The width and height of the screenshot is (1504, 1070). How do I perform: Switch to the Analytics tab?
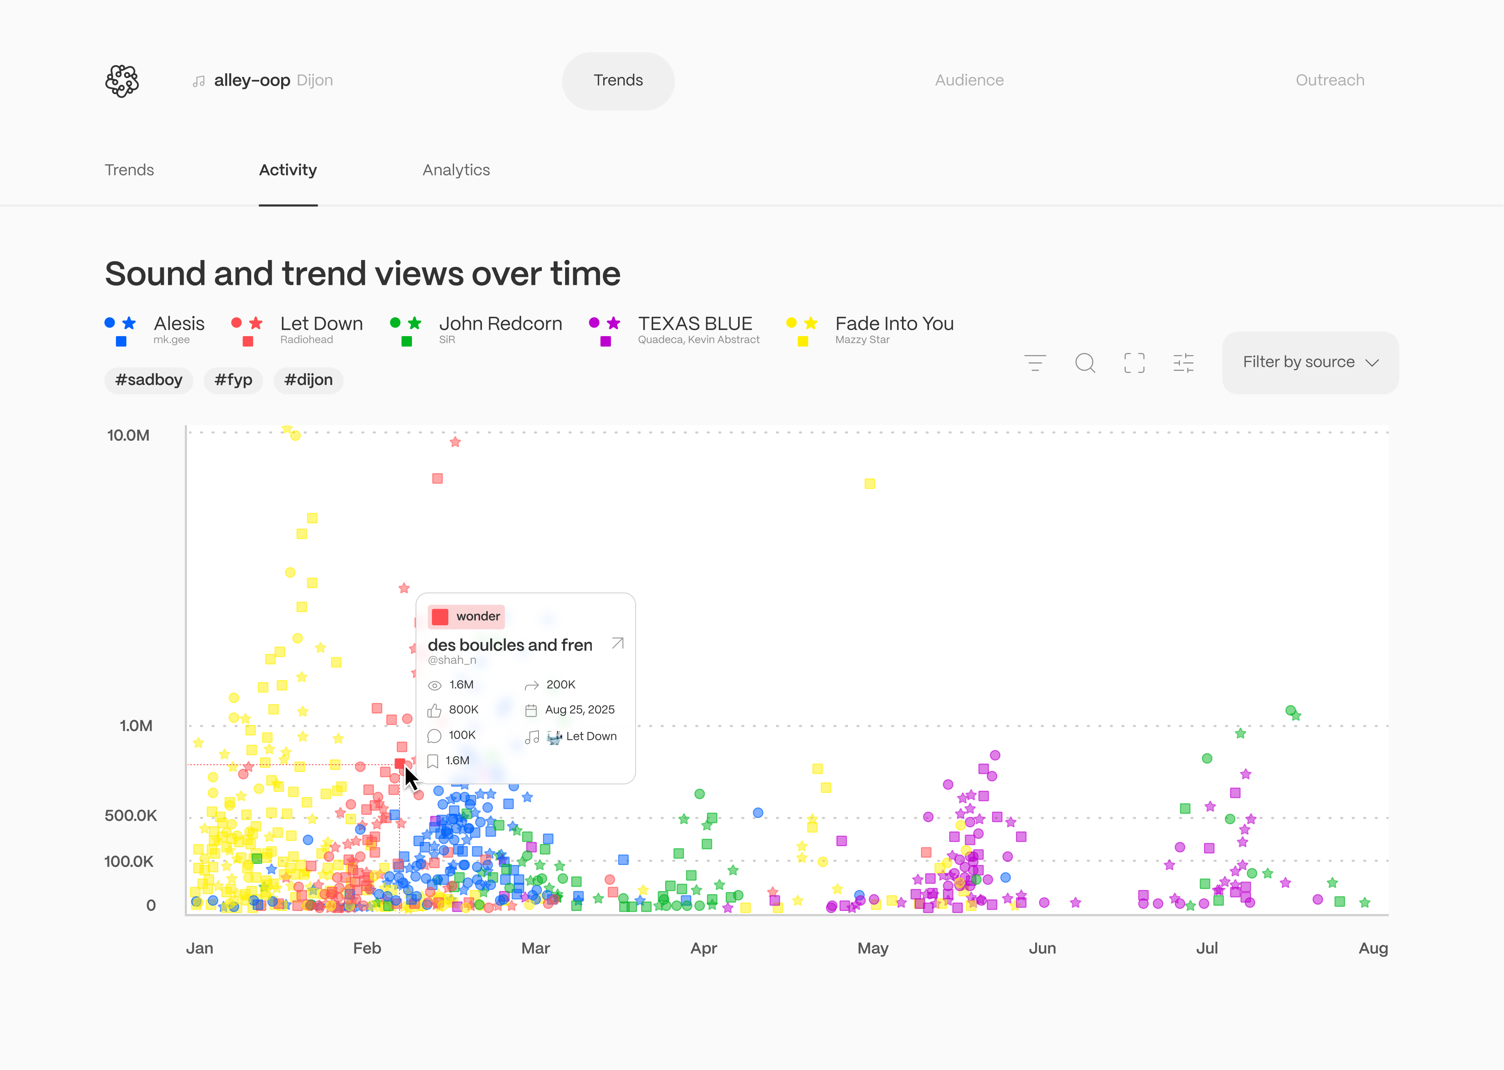[x=456, y=170]
